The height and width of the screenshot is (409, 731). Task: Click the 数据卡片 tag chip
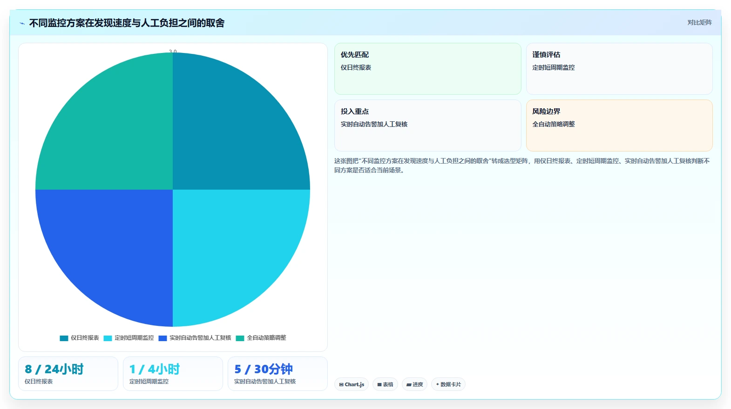point(448,384)
